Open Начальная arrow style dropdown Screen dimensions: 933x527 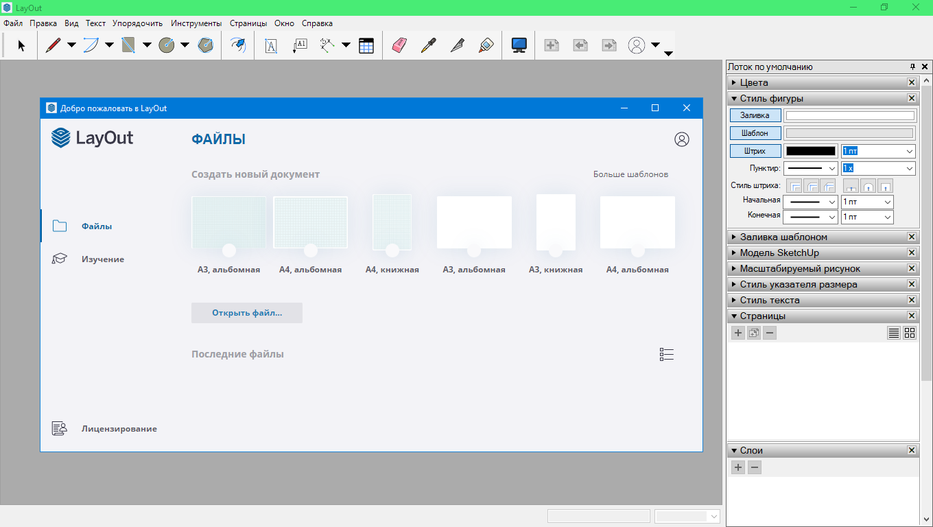pyautogui.click(x=810, y=202)
